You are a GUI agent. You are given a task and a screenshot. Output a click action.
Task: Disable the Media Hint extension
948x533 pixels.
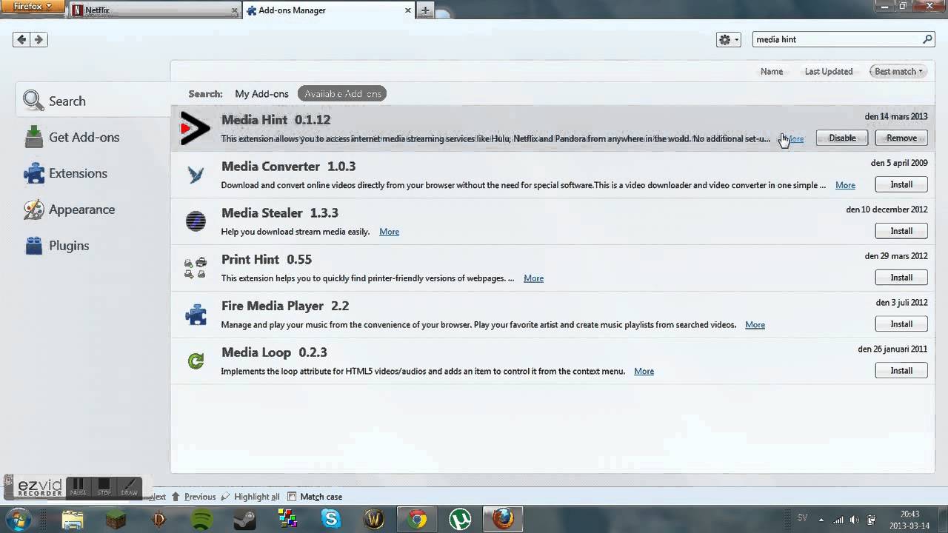[x=842, y=138]
